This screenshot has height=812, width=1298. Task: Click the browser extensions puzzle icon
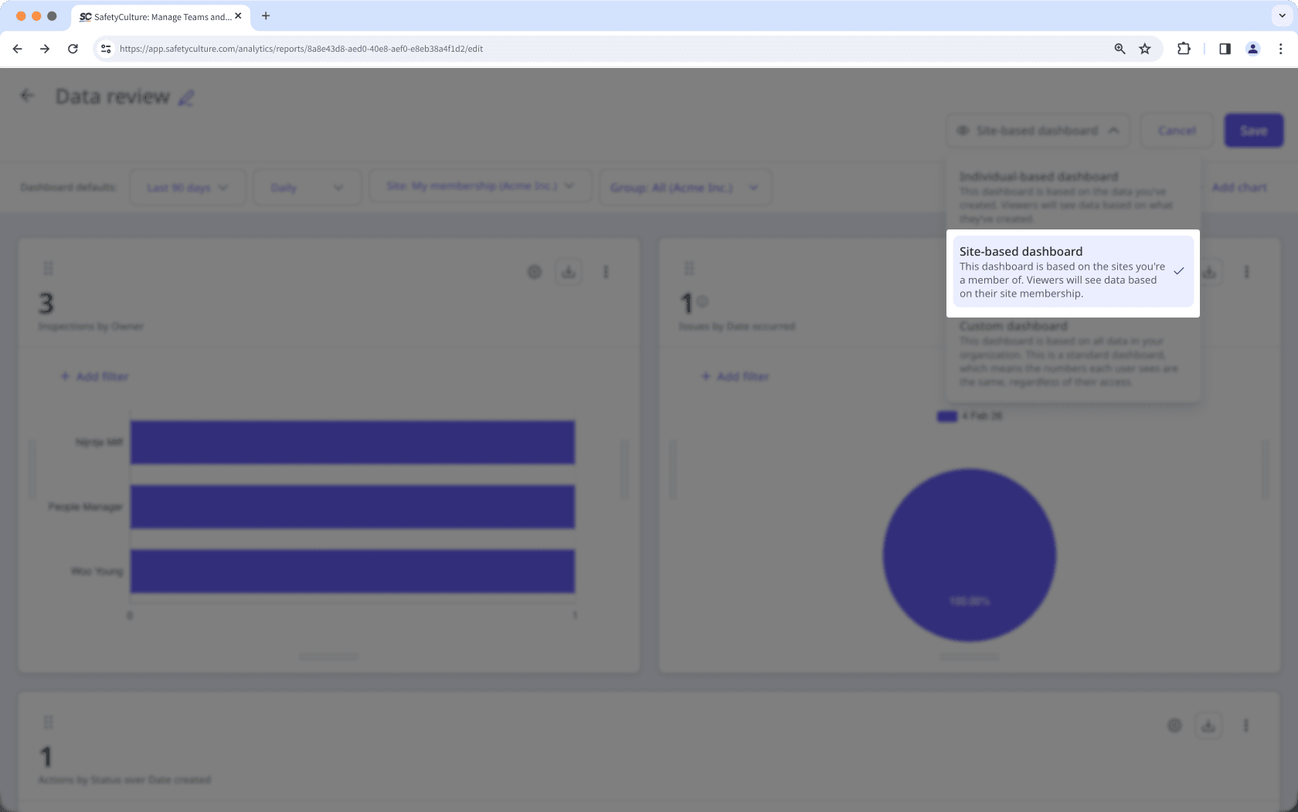pos(1183,49)
